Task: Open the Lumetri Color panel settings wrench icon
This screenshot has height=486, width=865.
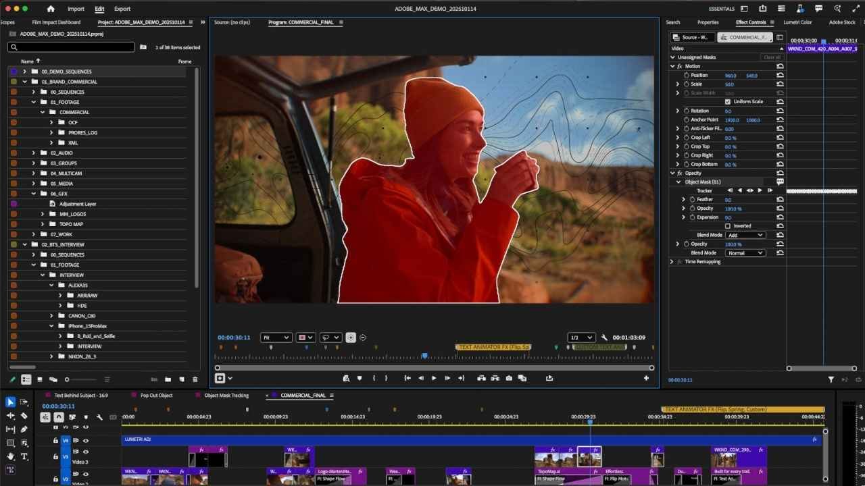Action: click(x=603, y=337)
